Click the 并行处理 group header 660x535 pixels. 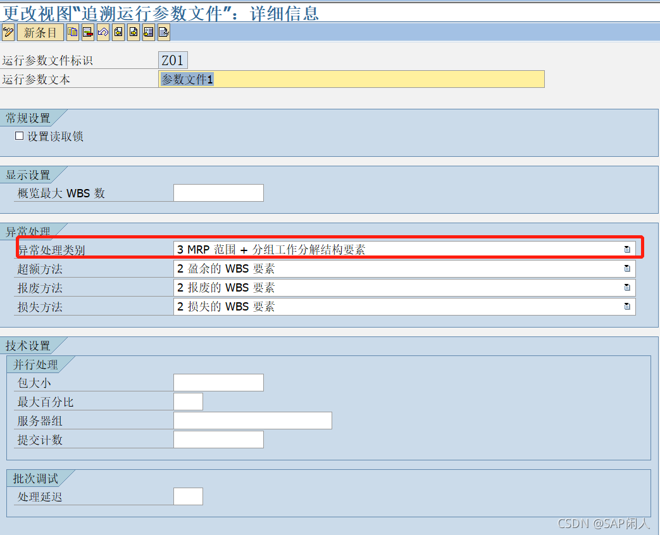(35, 365)
